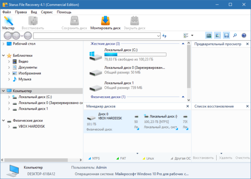Screen dimensions: 251x179
Task: Collapse the Физические диски (1) group
Action: 183,97
